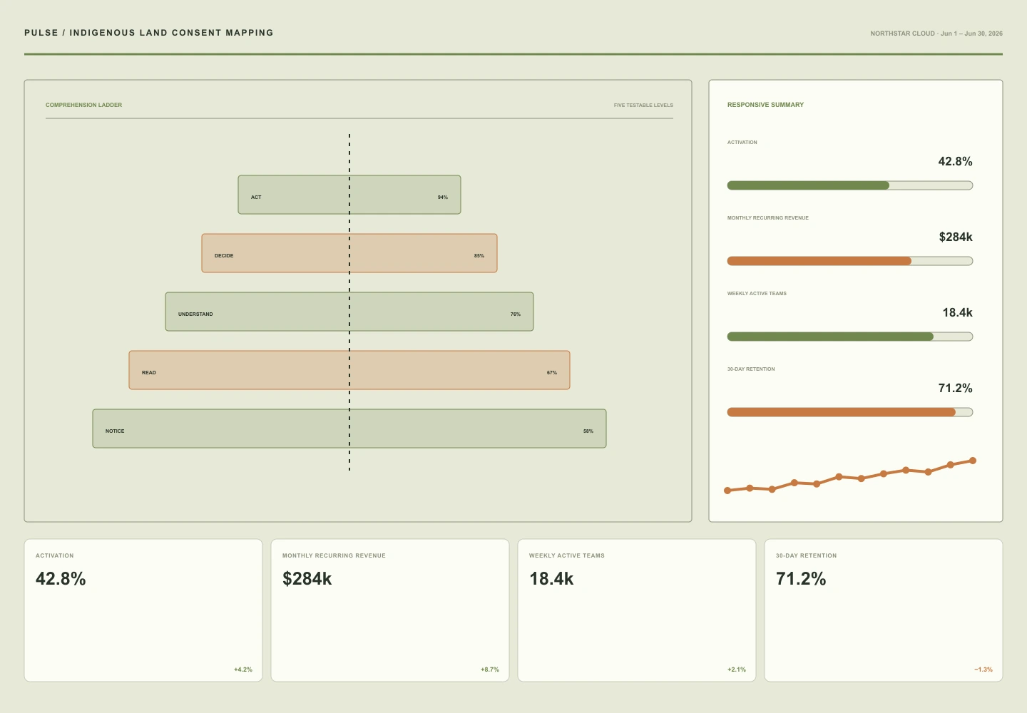Click the "COMPREHENSION LADDER" heading

pyautogui.click(x=84, y=105)
